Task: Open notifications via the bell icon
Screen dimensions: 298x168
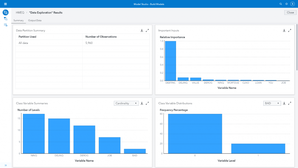Action: click(286, 4)
